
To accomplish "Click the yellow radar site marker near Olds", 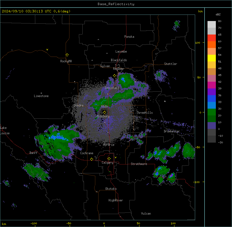I will 104,112.
